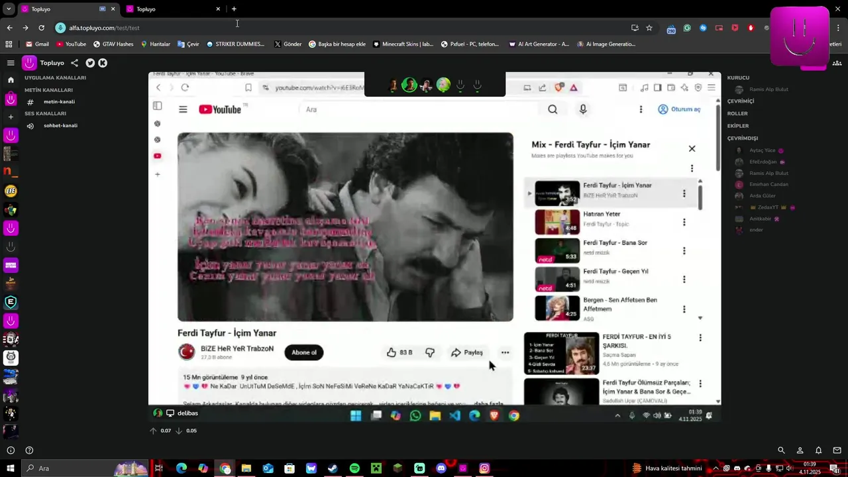Open the tab search dropdown arrow
Image resolution: width=848 pixels, height=477 pixels.
pos(9,9)
